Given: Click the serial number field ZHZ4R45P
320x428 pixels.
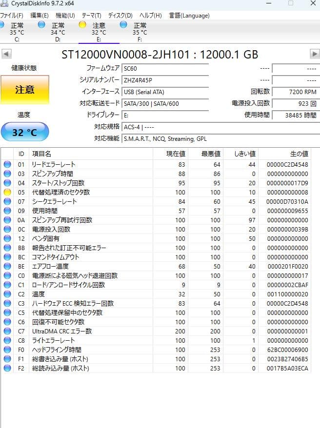Looking at the screenshot, I should (165, 80).
